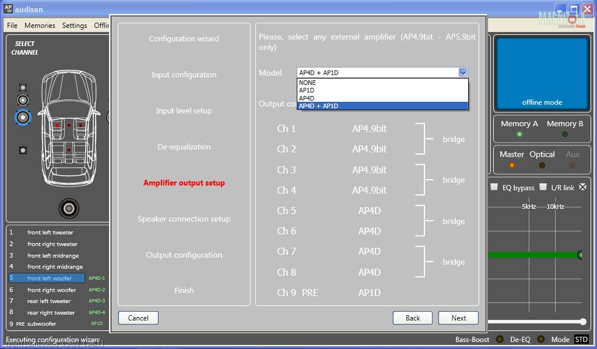Choose AP1D from the Model list
597x349 pixels.
(382, 90)
